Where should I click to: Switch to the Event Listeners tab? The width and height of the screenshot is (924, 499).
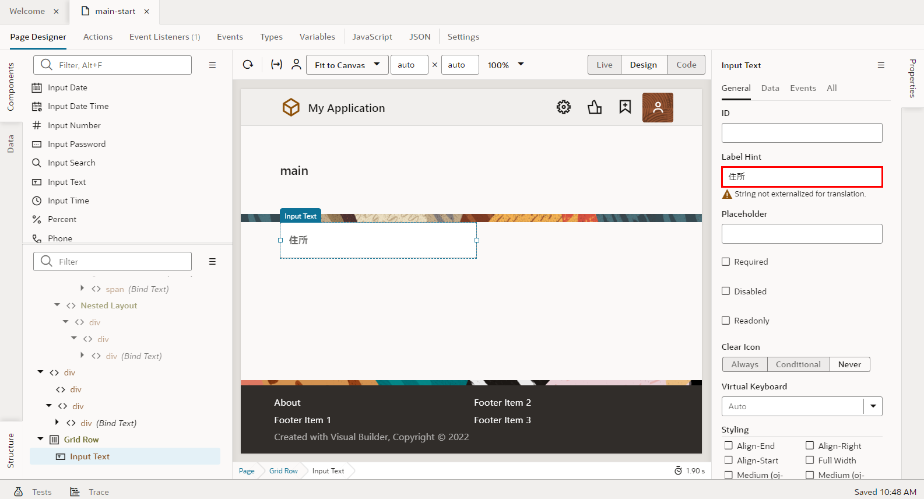pos(164,37)
